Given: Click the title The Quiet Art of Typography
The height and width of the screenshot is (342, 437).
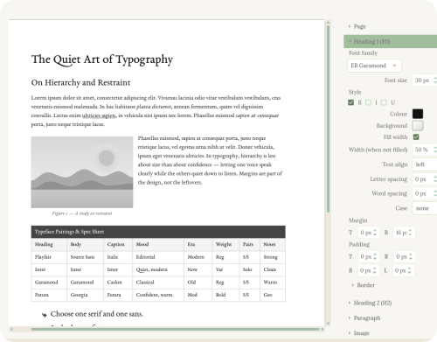Looking at the screenshot, I should 102,59.
